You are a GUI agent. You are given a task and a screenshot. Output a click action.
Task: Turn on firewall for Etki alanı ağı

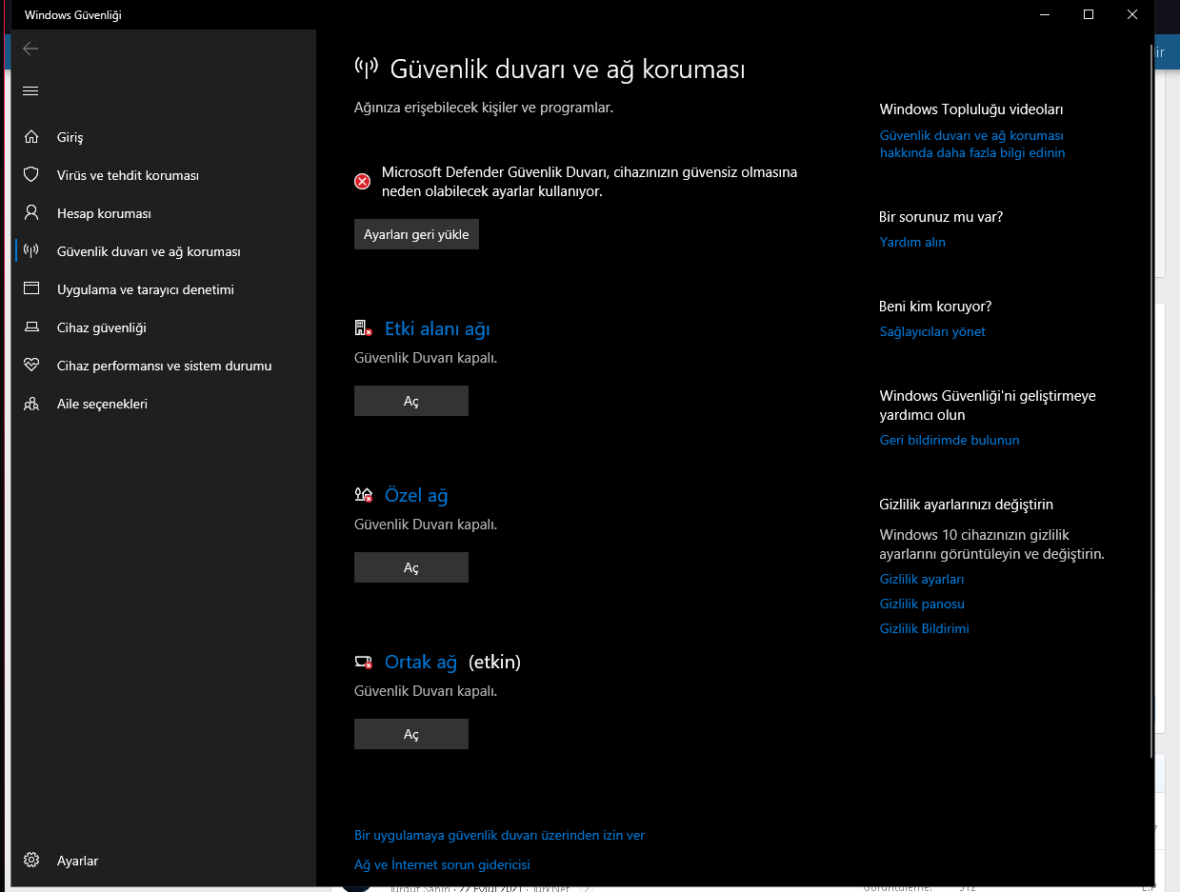[x=411, y=401]
